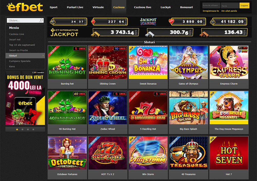257x181 pixels.
Task: Click the Jackpot Cards logo
Action: click(x=148, y=22)
